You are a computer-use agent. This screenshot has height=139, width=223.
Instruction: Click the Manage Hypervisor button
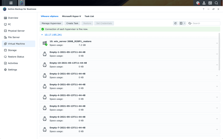click(x=51, y=23)
